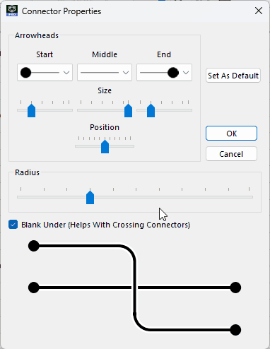Uncheck the Blank Under checkbox

tap(13, 225)
